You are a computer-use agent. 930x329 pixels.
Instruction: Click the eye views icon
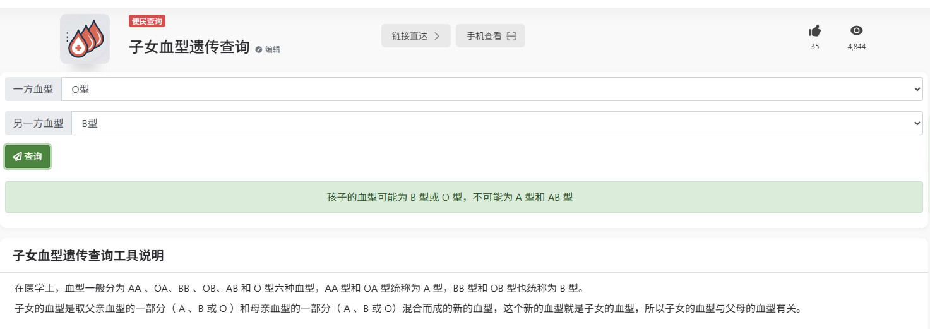(856, 30)
